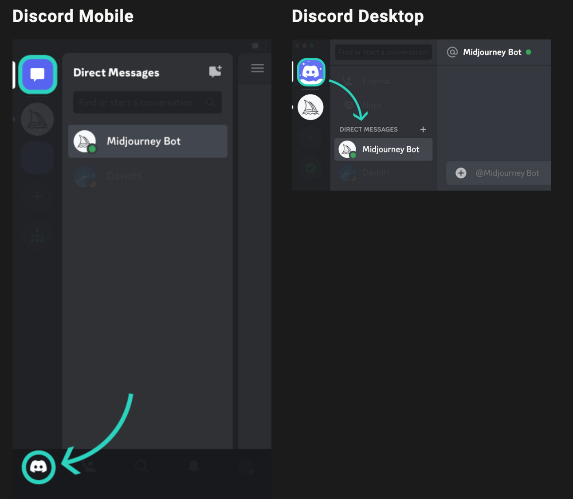
Task: Open Direct Messages icon in Discord Mobile
Action: (x=38, y=74)
